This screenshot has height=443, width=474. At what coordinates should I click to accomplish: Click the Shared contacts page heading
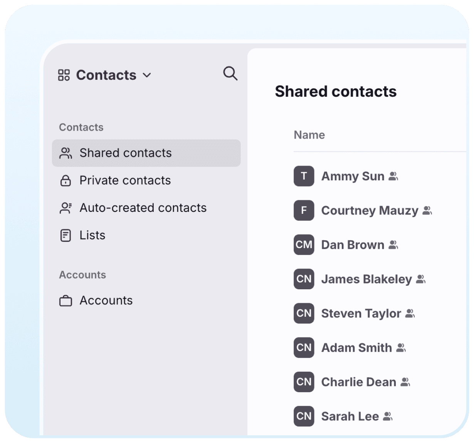336,92
